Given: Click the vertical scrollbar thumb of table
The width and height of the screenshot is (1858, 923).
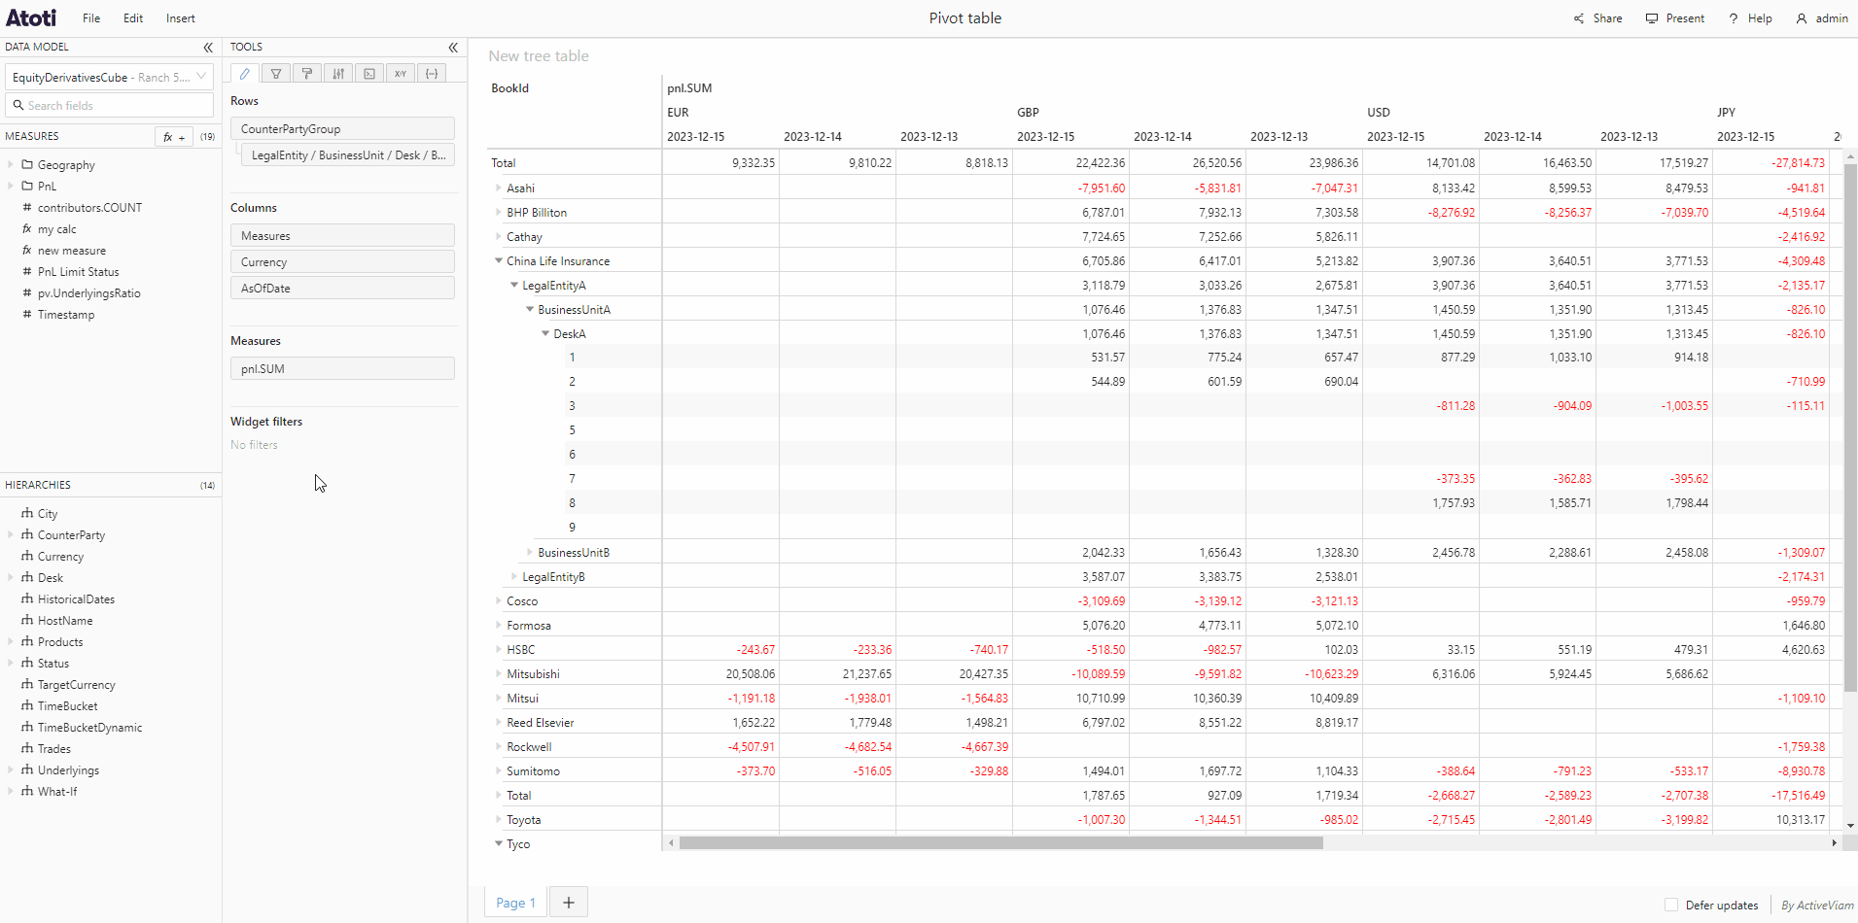Looking at the screenshot, I should point(1850,427).
